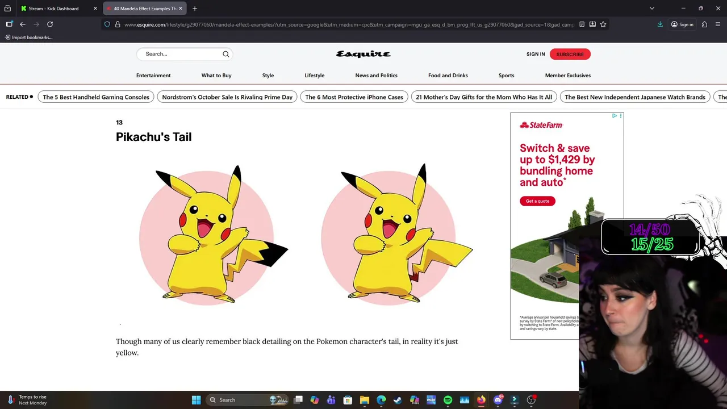Switch to Firefox taskbar icon
The width and height of the screenshot is (727, 409).
tap(481, 400)
